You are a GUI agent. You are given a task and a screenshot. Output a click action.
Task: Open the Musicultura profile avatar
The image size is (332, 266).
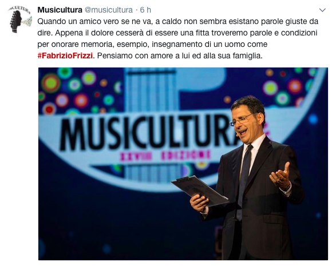click(20, 19)
